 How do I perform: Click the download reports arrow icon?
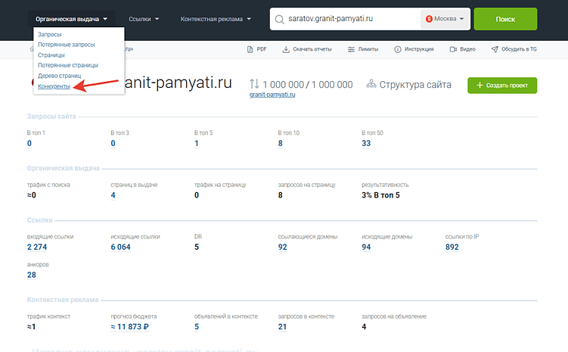(x=286, y=49)
